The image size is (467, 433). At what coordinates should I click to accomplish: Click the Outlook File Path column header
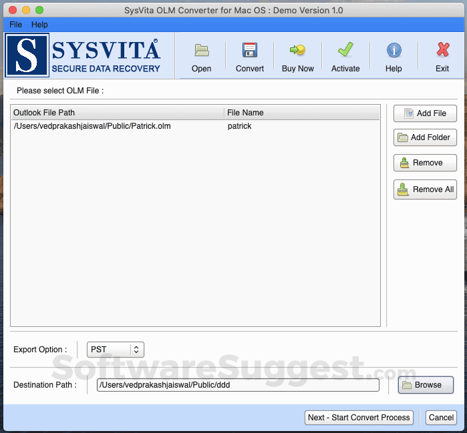[x=118, y=113]
